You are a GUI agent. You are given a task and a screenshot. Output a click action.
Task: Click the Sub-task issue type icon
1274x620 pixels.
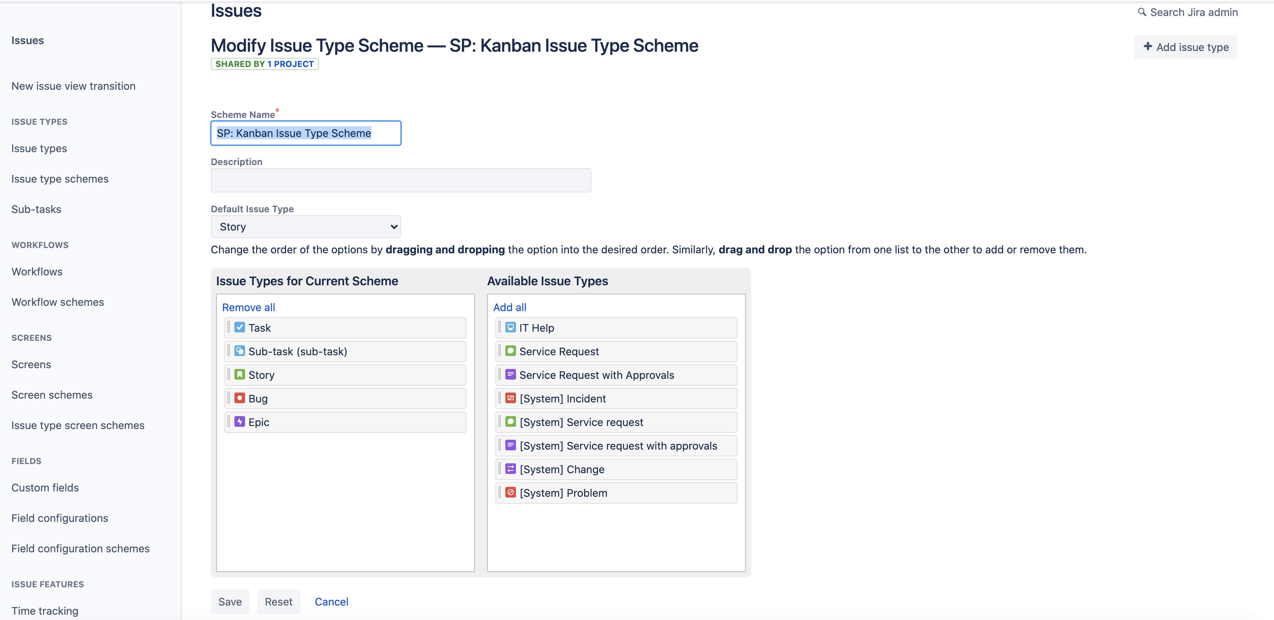pyautogui.click(x=239, y=351)
